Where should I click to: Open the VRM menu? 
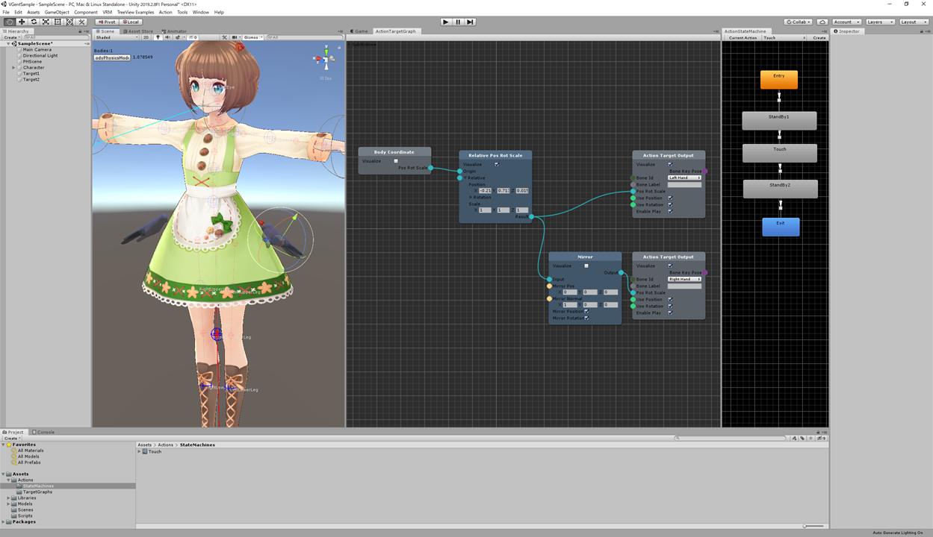[108, 12]
